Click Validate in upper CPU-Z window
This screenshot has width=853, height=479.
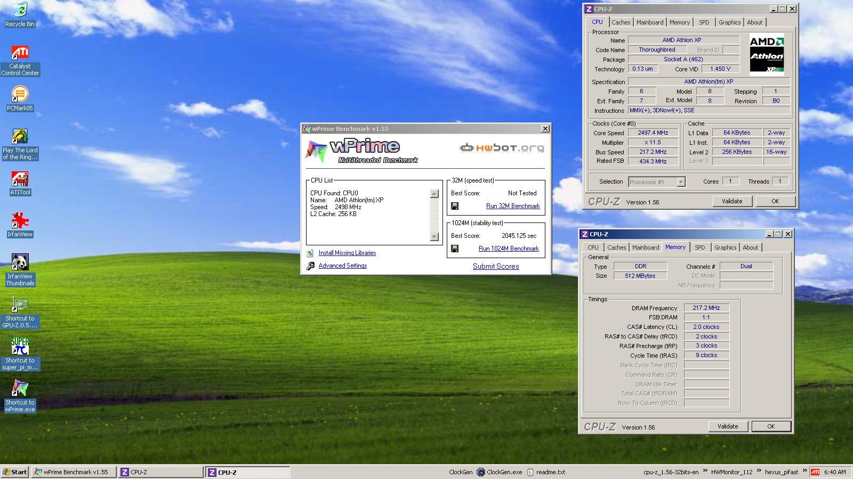tap(732, 201)
